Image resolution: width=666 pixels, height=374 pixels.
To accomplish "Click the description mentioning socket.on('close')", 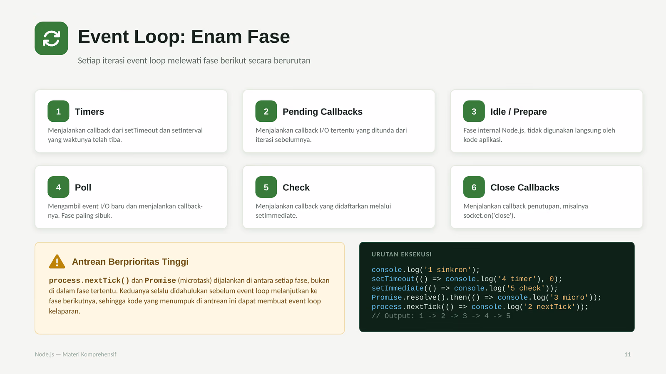I will pyautogui.click(x=526, y=211).
